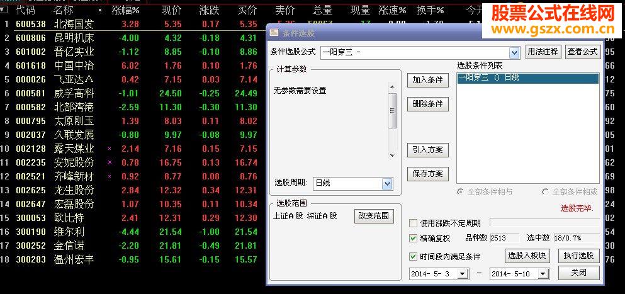Viewport: 625px width, 294px height.
Task: Sort by 买价 column header
Action: [x=247, y=10]
